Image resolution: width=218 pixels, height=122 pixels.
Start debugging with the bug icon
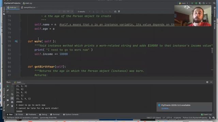point(196,3)
